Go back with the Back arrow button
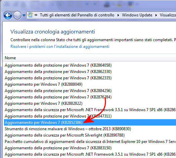The image size is (176, 158). [x=8, y=15]
